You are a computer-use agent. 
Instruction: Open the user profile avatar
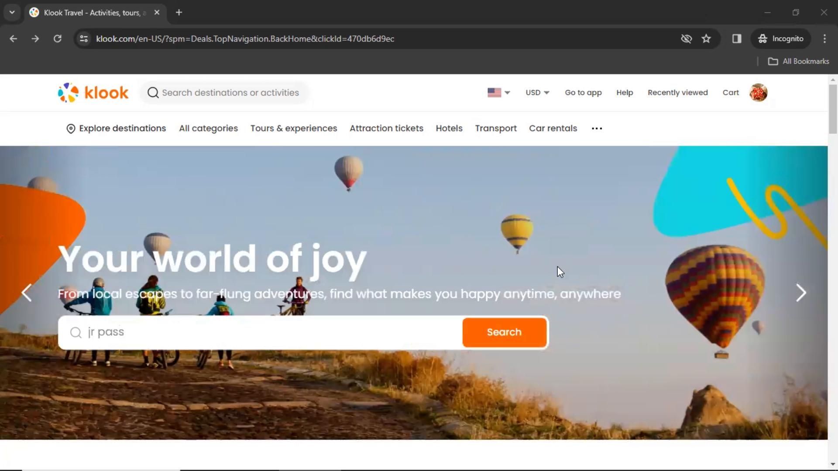point(758,92)
